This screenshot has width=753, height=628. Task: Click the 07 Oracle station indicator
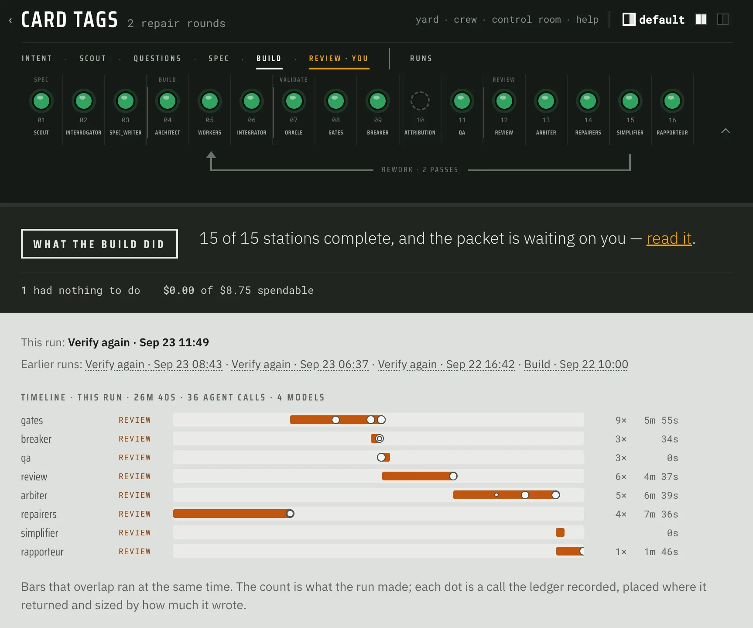[x=294, y=101]
